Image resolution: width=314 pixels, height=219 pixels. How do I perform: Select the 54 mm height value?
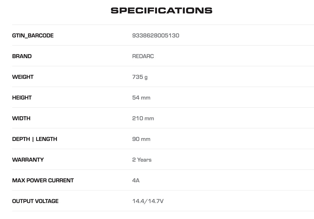[141, 98]
